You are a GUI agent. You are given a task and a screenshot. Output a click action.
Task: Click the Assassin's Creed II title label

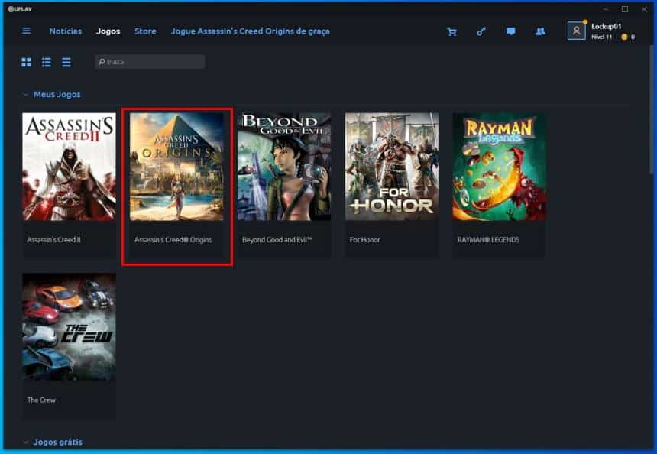(53, 240)
